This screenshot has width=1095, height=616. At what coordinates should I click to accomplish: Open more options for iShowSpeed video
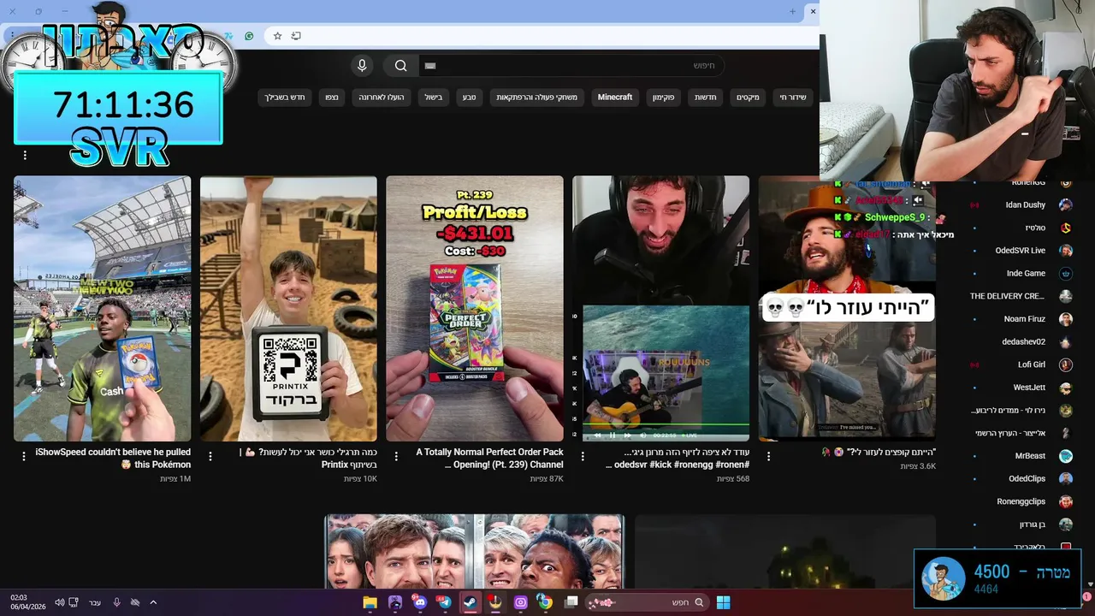[24, 457]
